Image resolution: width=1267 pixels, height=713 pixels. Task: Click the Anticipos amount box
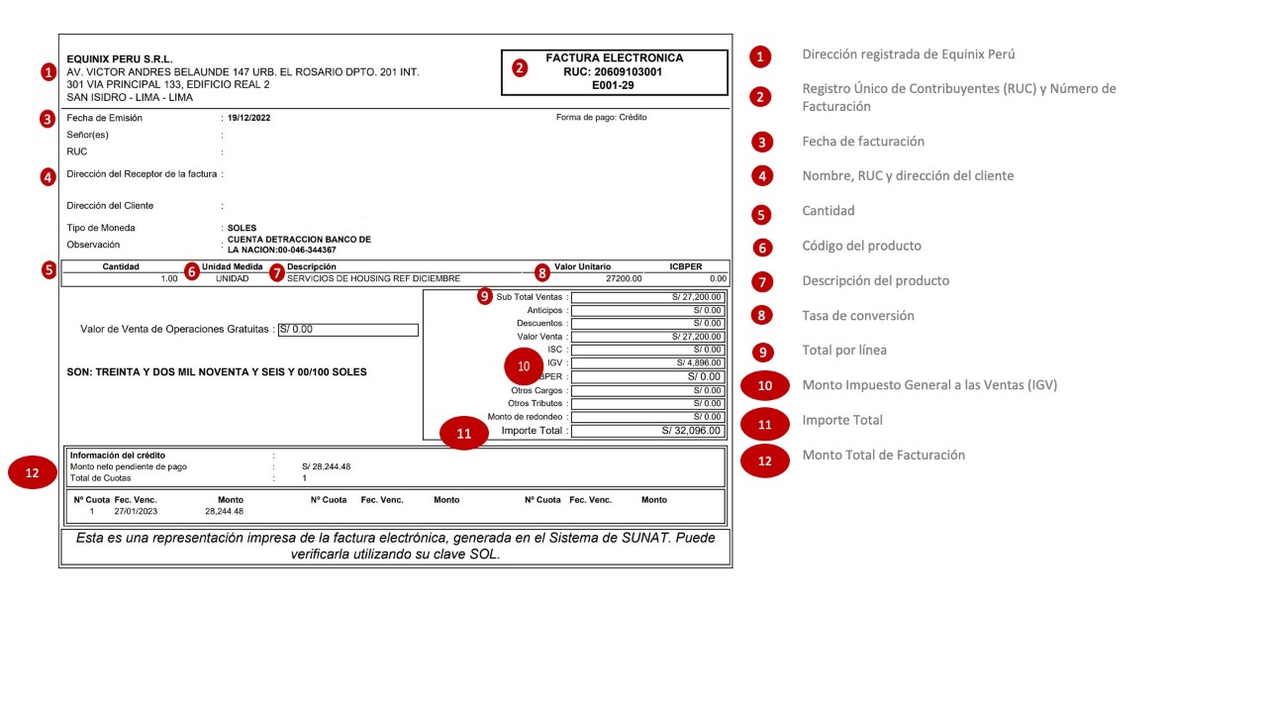click(648, 310)
